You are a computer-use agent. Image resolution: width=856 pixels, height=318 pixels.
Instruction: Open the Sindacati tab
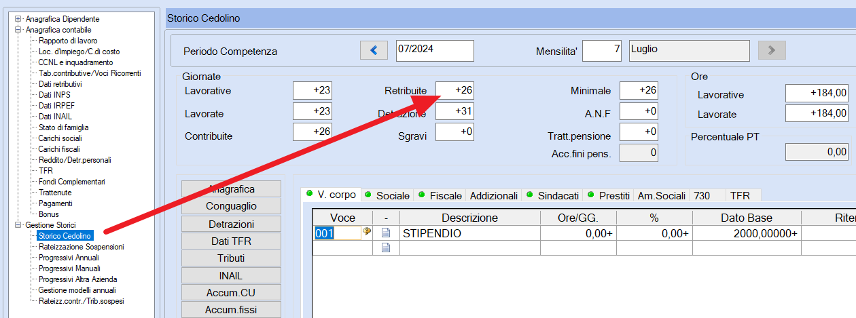tap(552, 195)
